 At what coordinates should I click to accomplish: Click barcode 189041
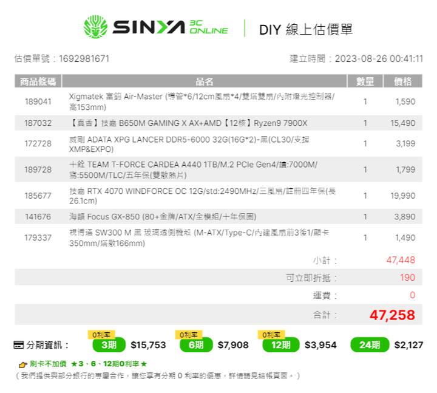coord(38,101)
